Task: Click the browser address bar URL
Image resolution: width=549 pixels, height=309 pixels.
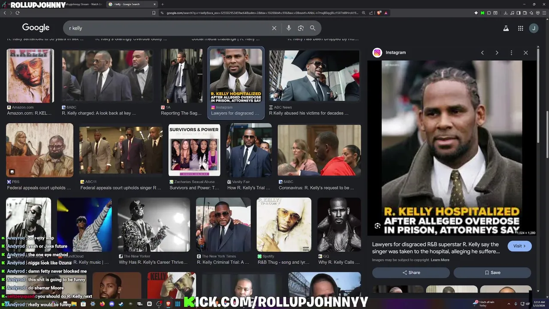Action: point(262,13)
